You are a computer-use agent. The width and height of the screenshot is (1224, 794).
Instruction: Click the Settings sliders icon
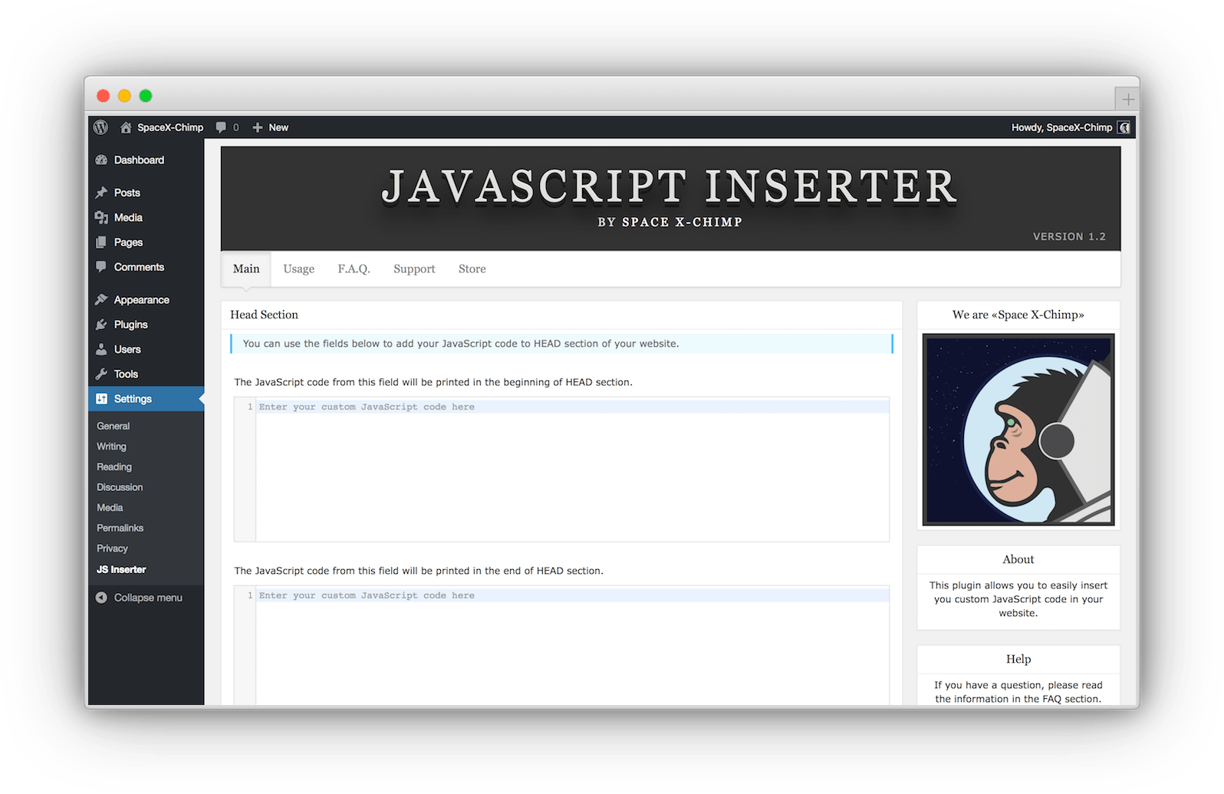101,399
